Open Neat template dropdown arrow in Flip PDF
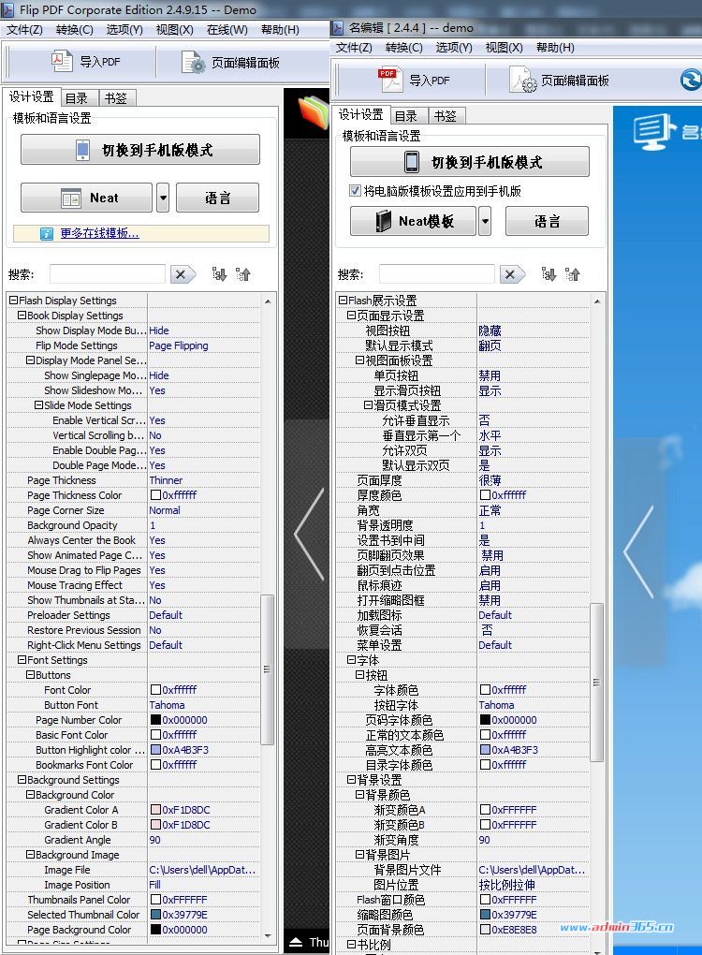The height and width of the screenshot is (955, 702). 163,198
